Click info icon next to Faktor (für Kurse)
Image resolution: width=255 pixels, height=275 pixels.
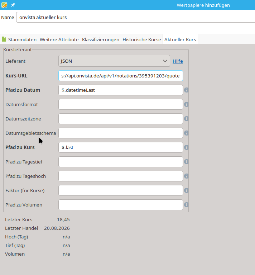tap(186, 190)
